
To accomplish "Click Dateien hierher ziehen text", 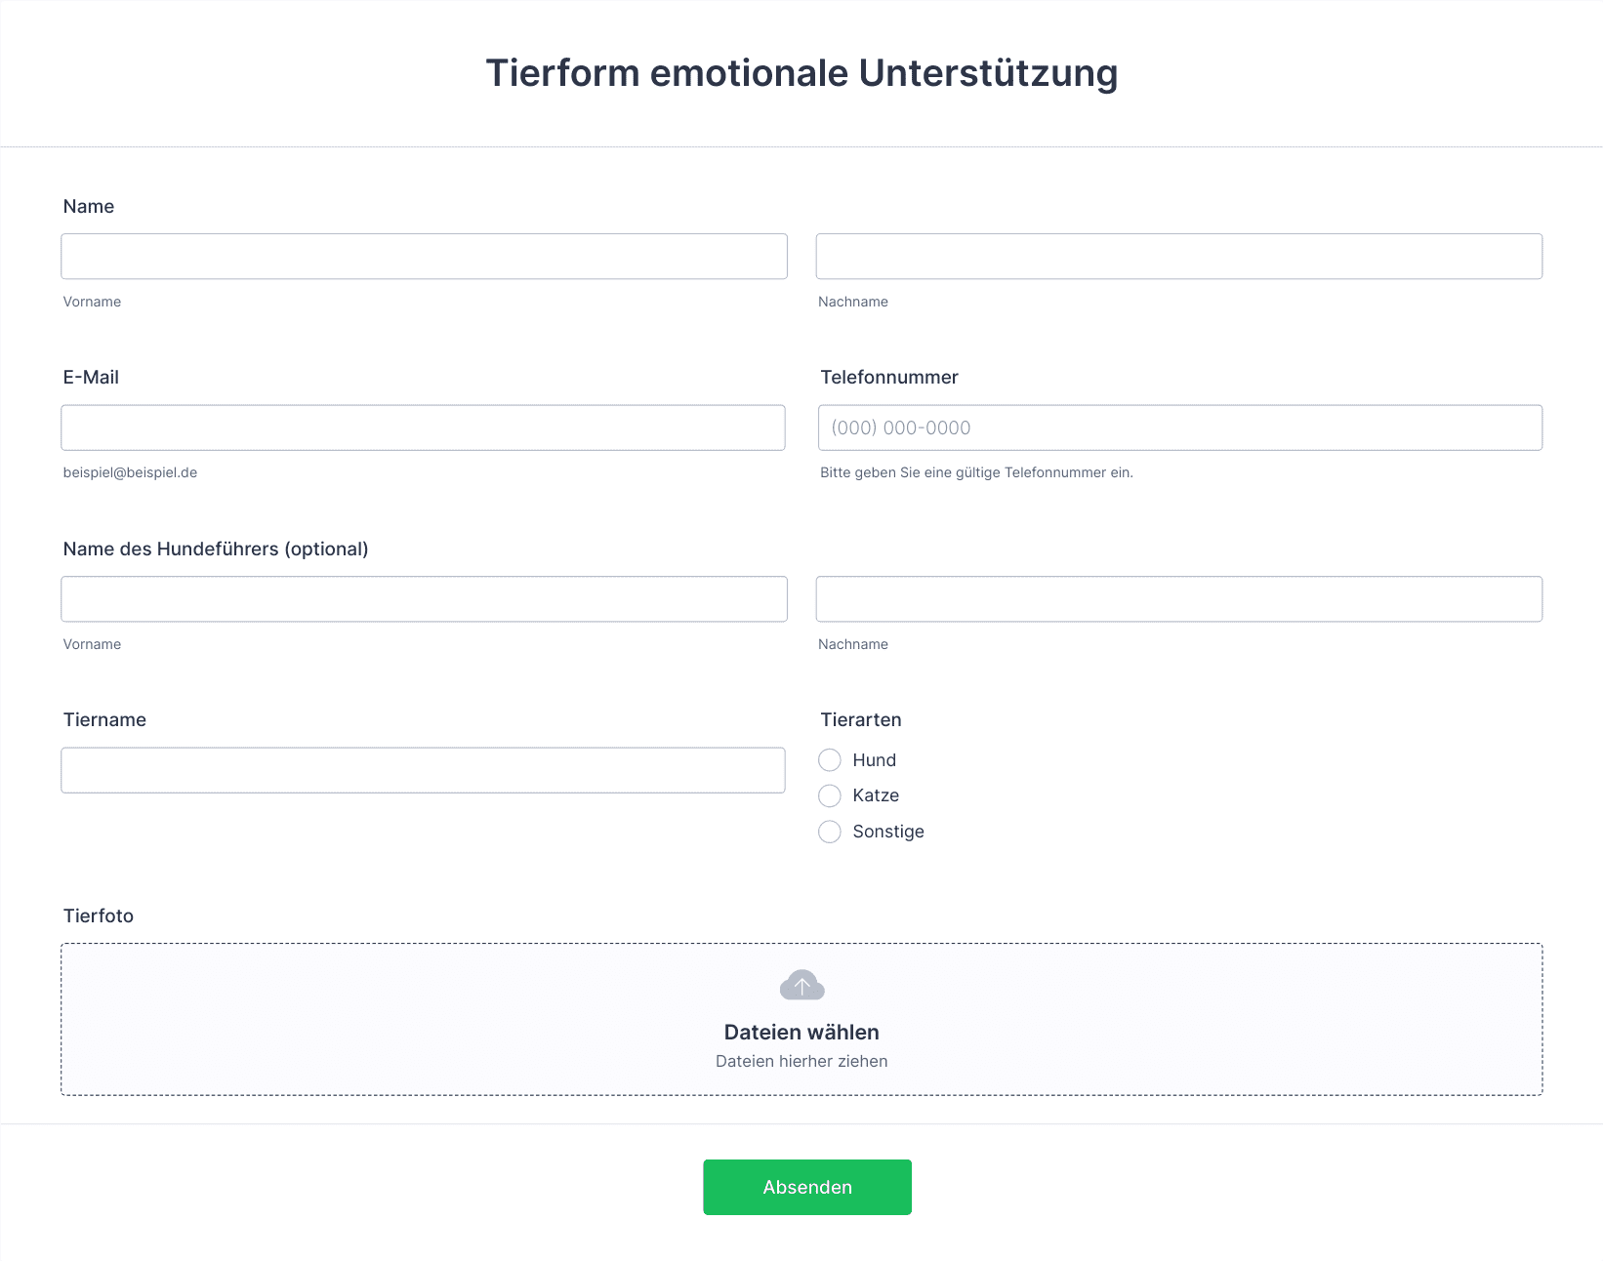I will 801,1061.
